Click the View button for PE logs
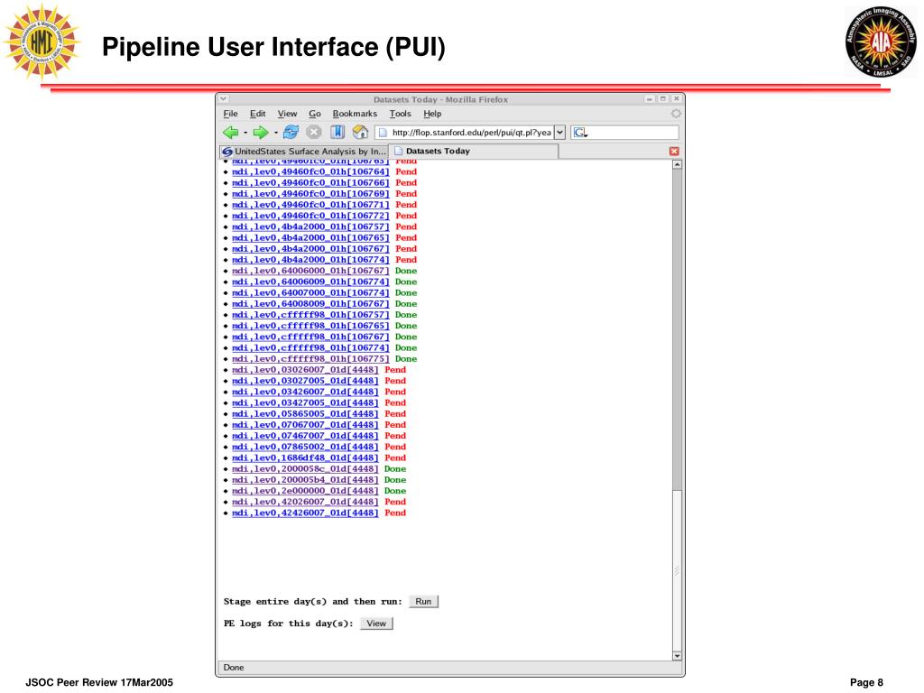Screen dimensions: 924x693 pyautogui.click(x=376, y=624)
